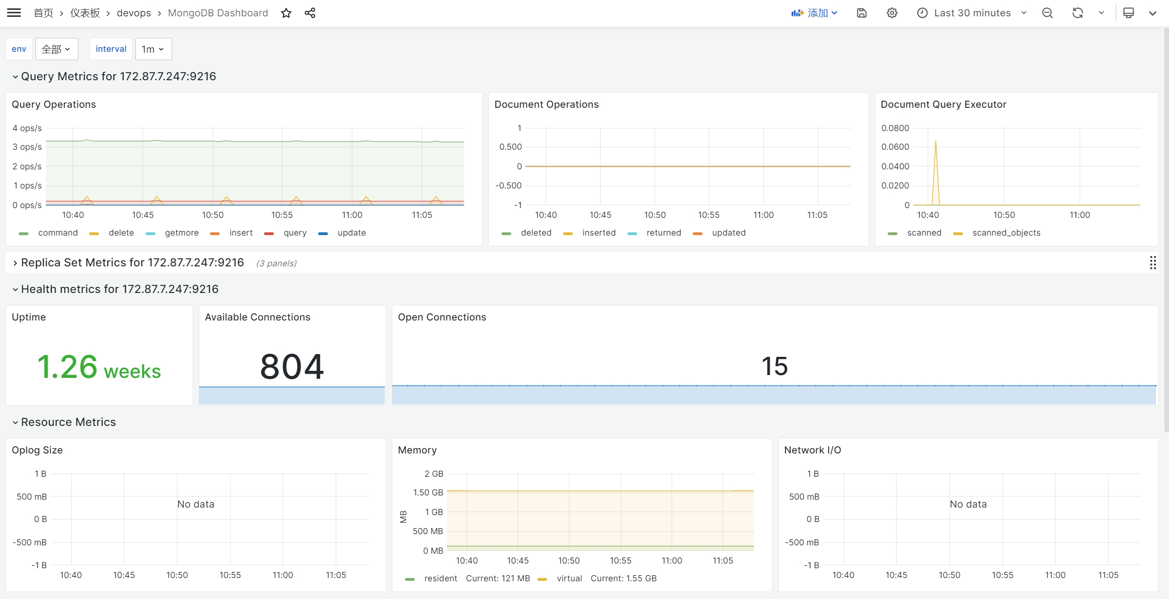Image resolution: width=1169 pixels, height=599 pixels.
Task: Refresh the dashboard data
Action: click(x=1077, y=13)
